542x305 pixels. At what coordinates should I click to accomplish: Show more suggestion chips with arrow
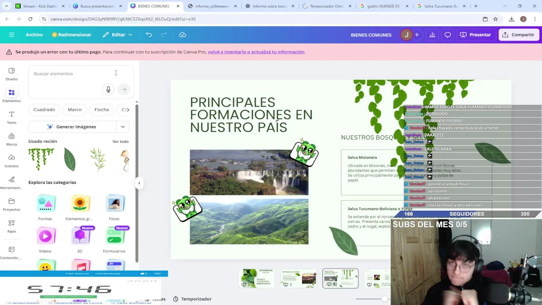point(127,110)
